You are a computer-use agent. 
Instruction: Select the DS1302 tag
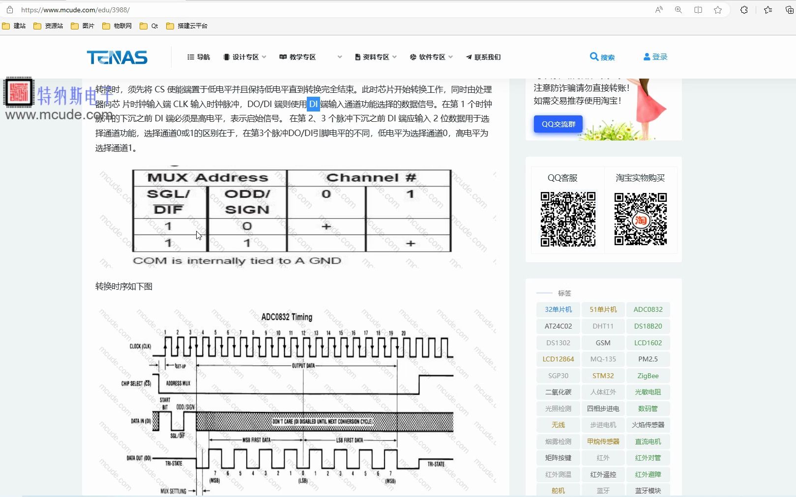tap(558, 343)
